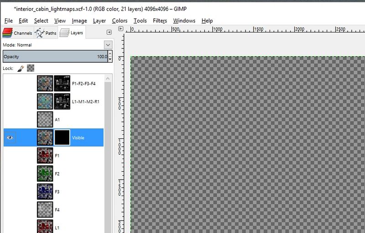Show the A1 layer via visibility column

click(10, 120)
